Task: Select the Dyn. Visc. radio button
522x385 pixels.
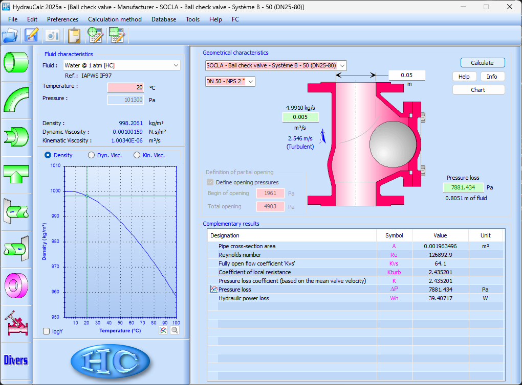Action: tap(92, 155)
